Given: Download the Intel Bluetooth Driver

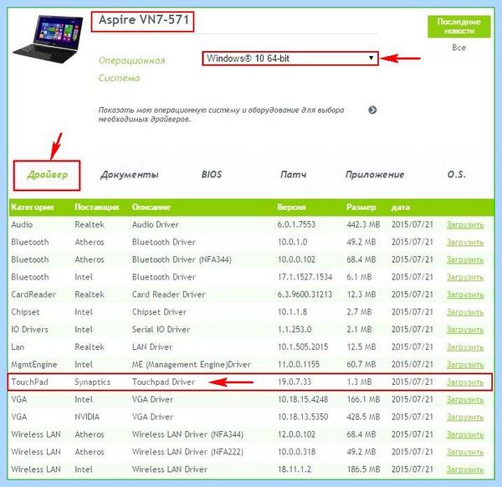Looking at the screenshot, I should pos(465,277).
